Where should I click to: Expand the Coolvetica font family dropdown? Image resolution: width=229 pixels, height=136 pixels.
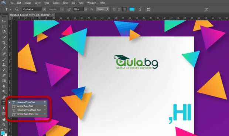(x=44, y=9)
